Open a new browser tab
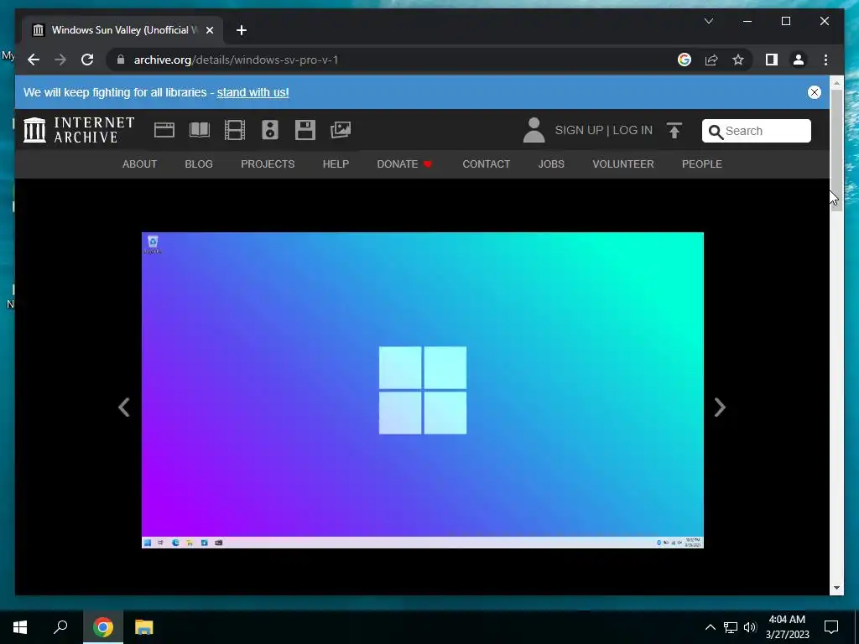 pos(242,30)
